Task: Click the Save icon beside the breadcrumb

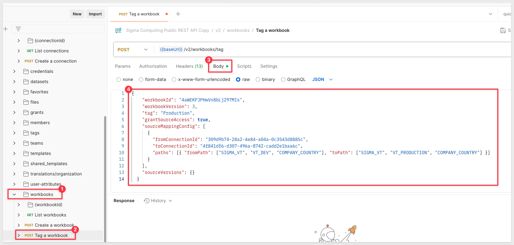Action: pos(503,30)
